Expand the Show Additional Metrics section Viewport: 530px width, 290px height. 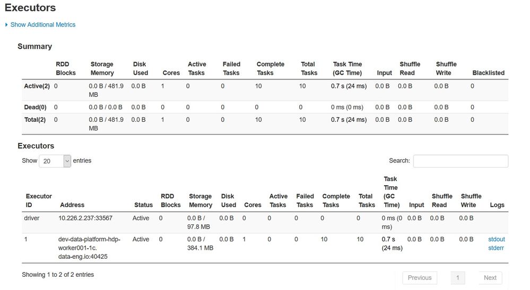[x=42, y=25]
